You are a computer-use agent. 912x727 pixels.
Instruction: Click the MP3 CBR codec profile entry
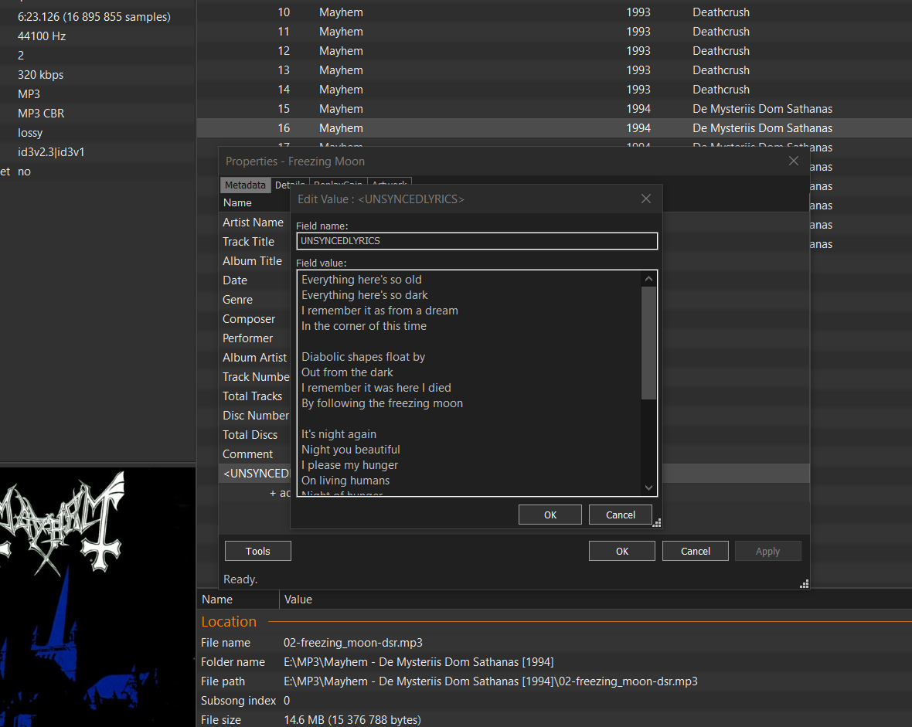pos(41,114)
